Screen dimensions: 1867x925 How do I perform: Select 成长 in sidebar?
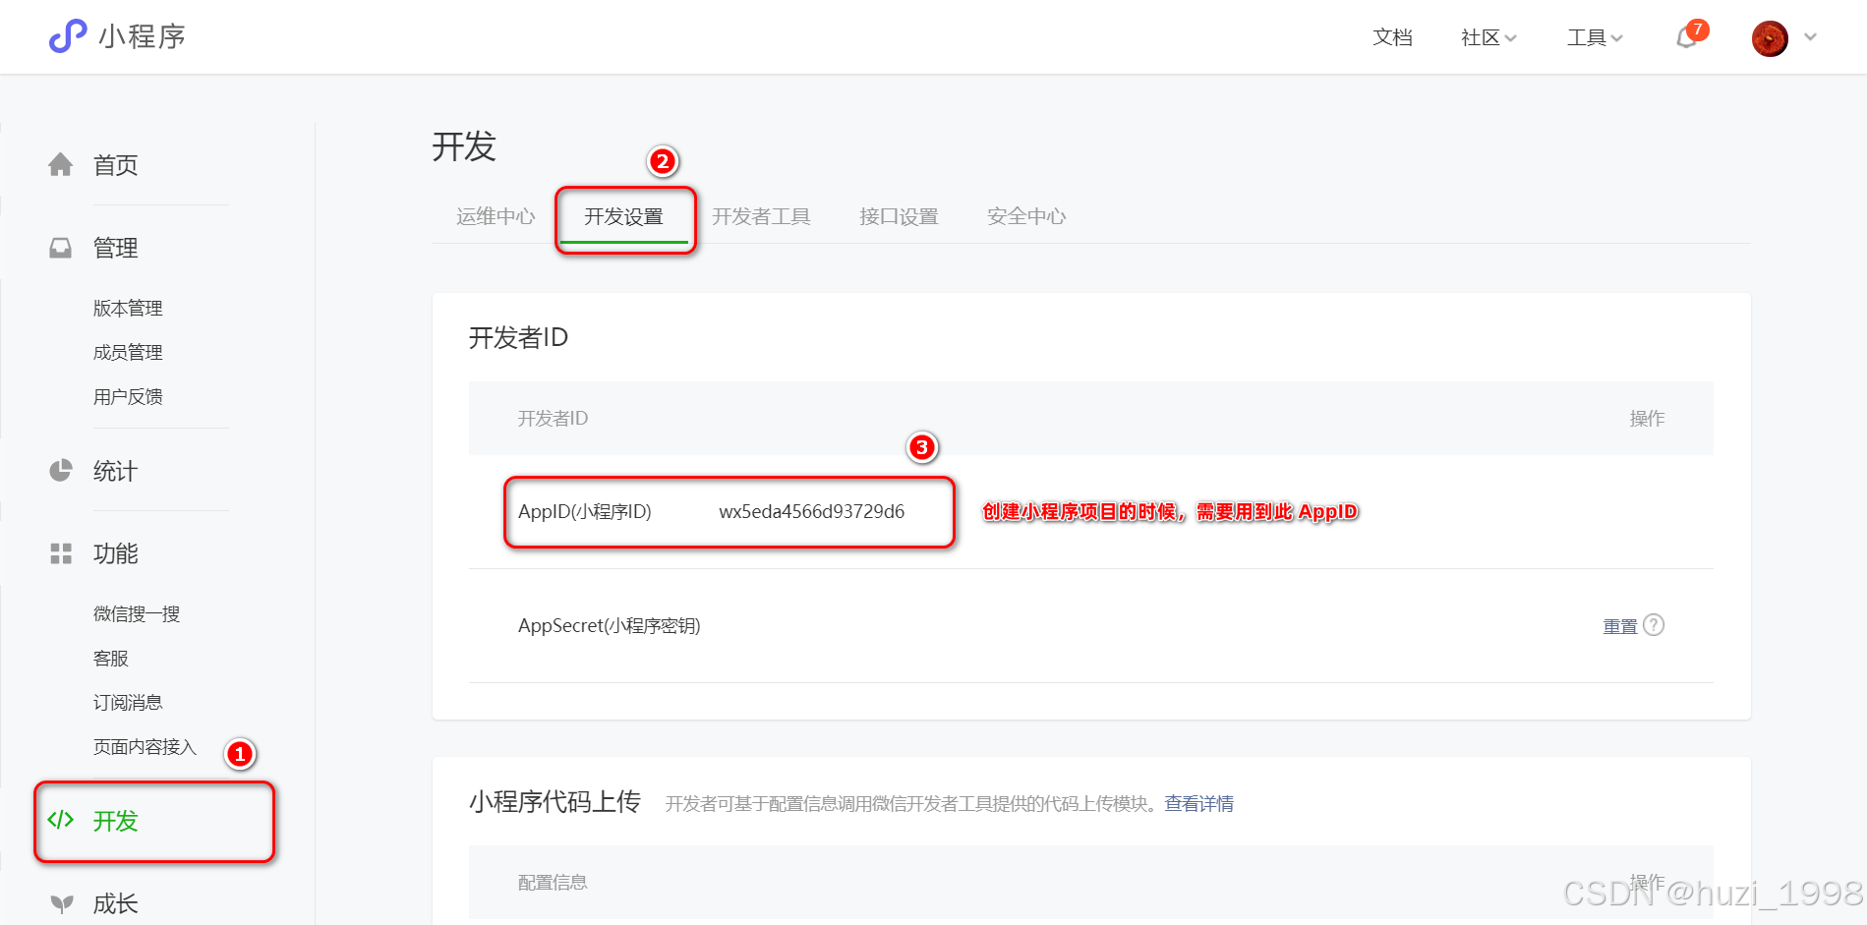(116, 903)
